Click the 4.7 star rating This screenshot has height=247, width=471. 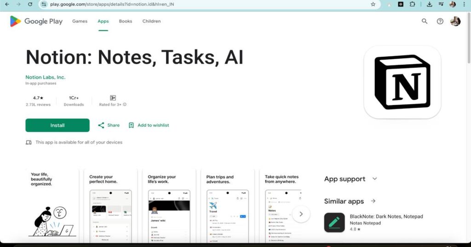(x=38, y=98)
